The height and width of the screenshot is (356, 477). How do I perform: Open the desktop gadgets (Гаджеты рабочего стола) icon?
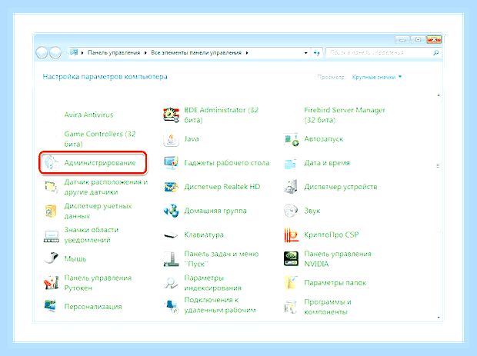[172, 163]
